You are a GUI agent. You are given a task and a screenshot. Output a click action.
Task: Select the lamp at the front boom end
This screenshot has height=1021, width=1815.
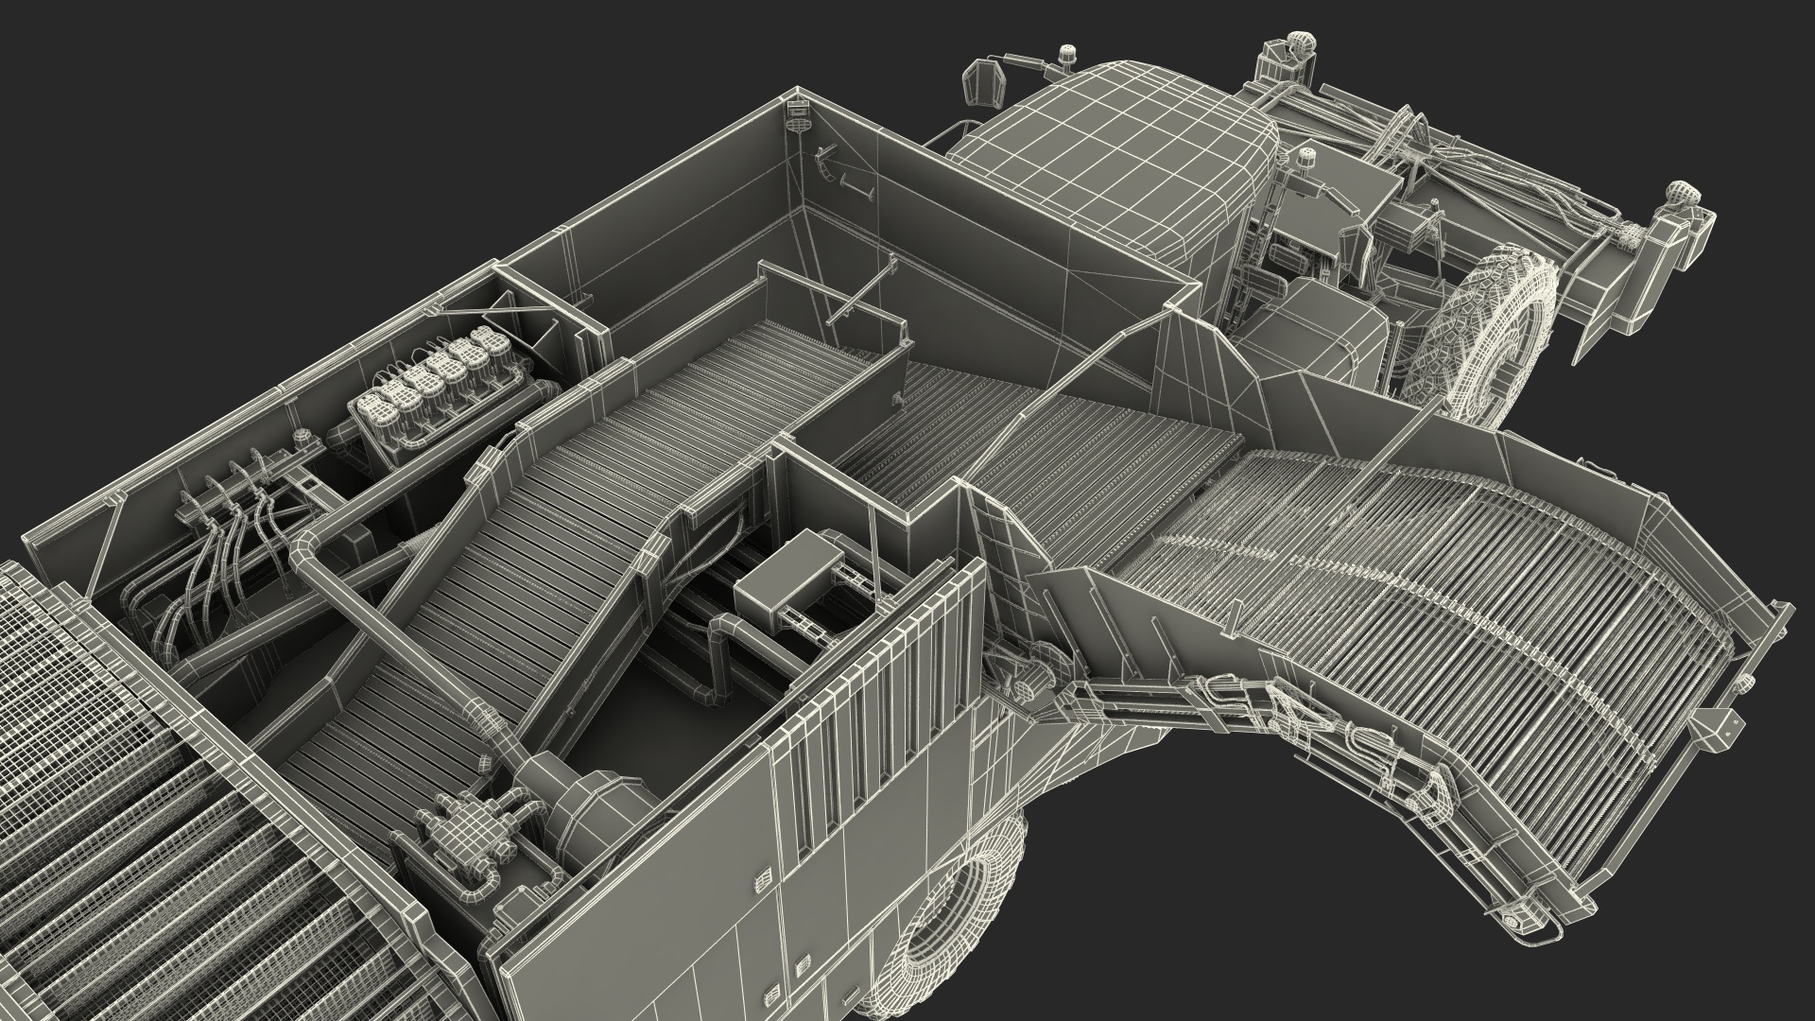1679,194
